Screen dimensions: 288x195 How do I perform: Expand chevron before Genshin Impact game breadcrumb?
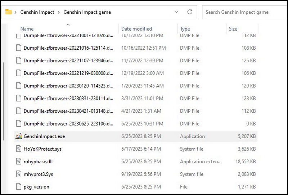click(59, 12)
